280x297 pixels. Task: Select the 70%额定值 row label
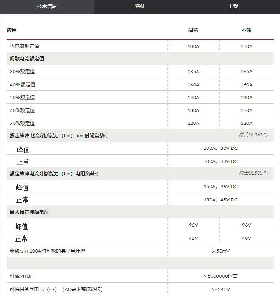pyautogui.click(x=22, y=123)
